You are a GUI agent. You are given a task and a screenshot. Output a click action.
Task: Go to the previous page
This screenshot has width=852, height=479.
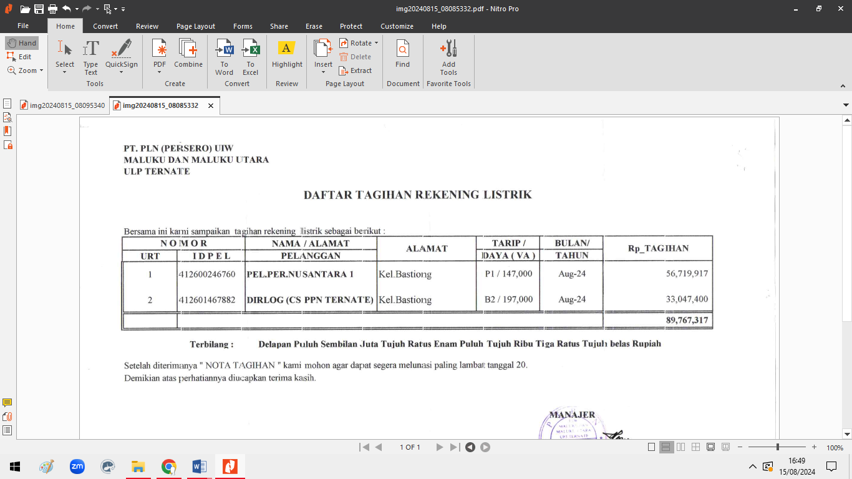coord(379,447)
